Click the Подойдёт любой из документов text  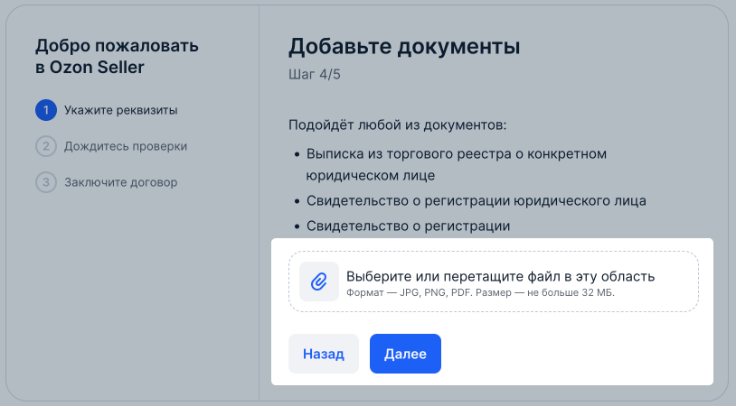(x=397, y=125)
